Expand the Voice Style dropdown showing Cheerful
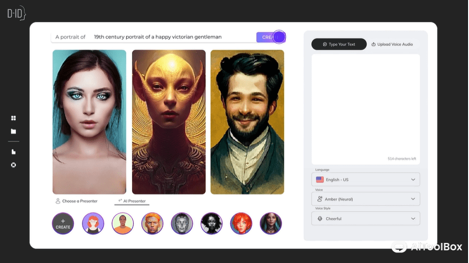 point(365,219)
